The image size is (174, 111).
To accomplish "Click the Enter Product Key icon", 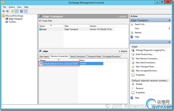I will tap(133, 54).
